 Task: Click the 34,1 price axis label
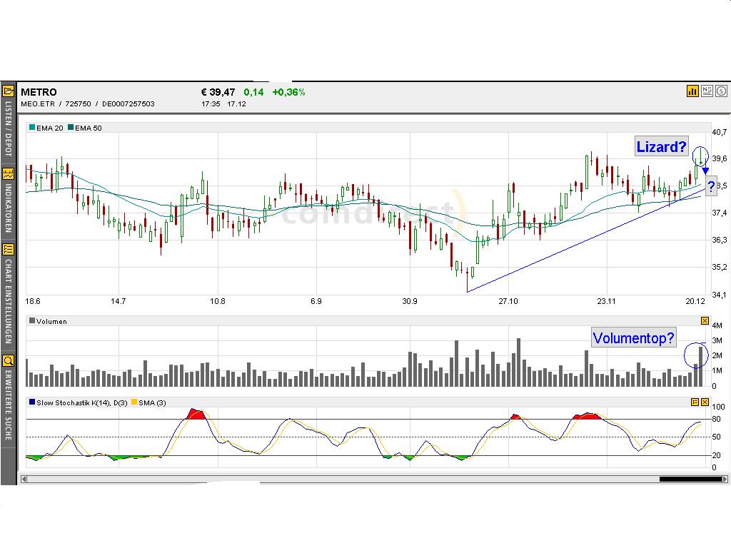pyautogui.click(x=720, y=295)
